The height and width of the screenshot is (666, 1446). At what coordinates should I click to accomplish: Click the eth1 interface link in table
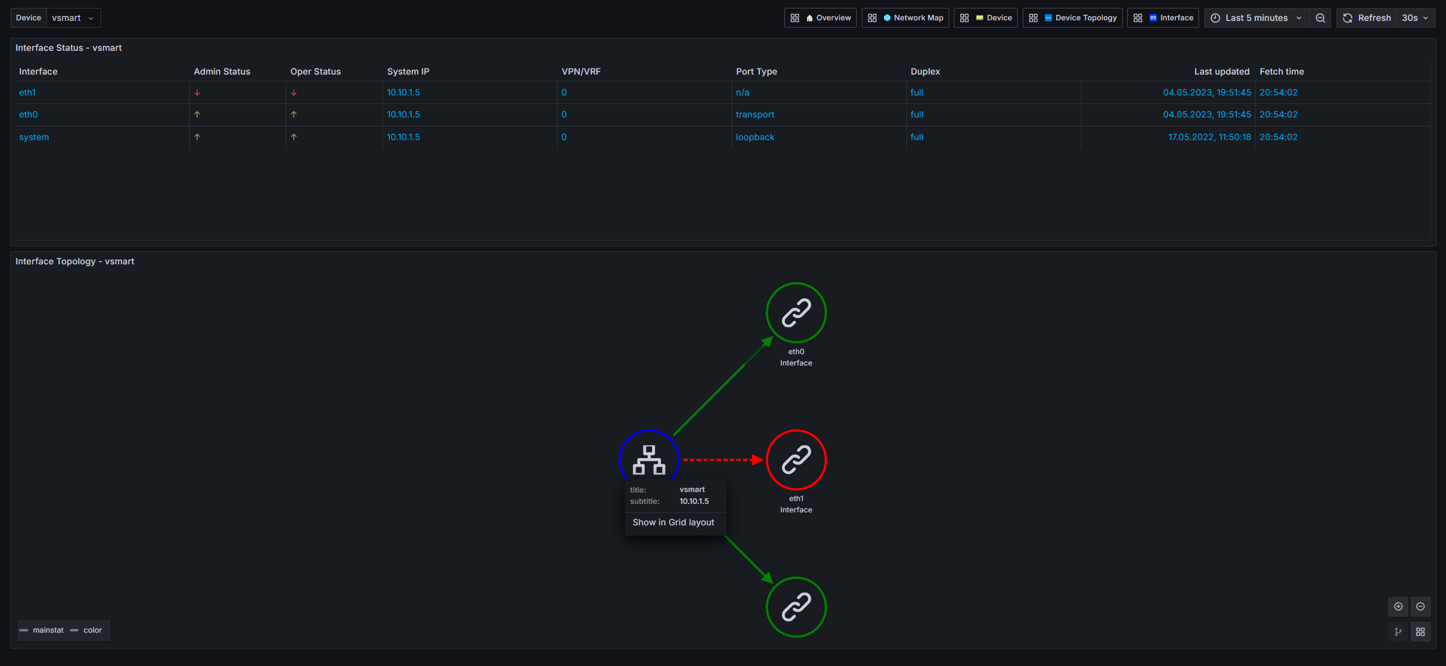click(27, 93)
